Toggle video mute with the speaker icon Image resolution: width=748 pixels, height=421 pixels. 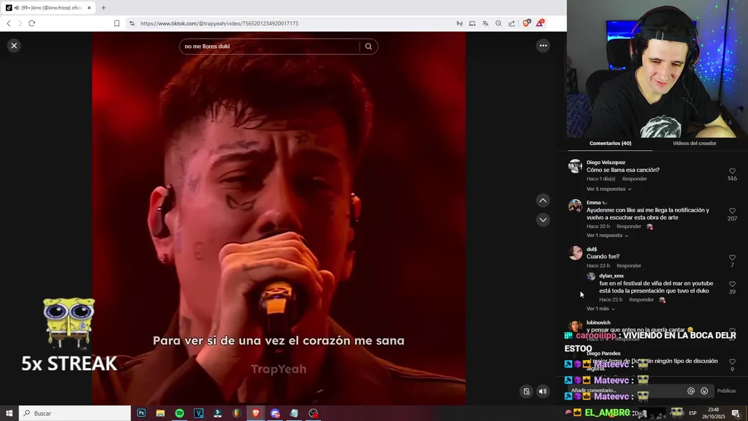click(543, 392)
